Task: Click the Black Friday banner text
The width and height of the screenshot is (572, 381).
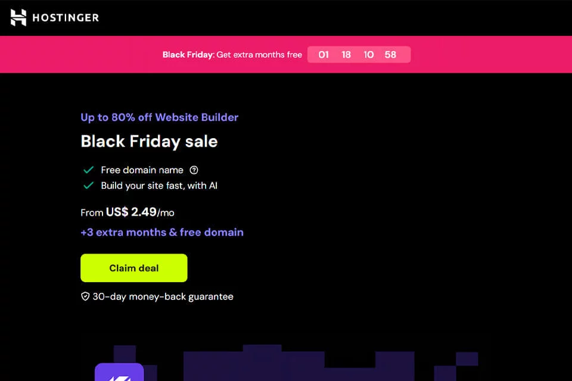Action: pos(232,55)
